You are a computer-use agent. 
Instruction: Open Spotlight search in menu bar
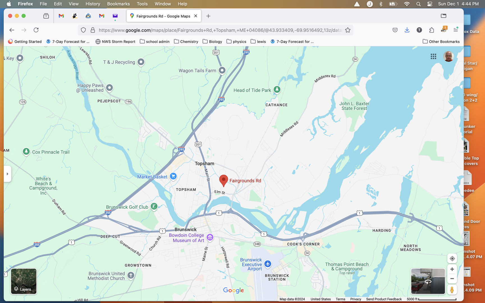point(418,4)
